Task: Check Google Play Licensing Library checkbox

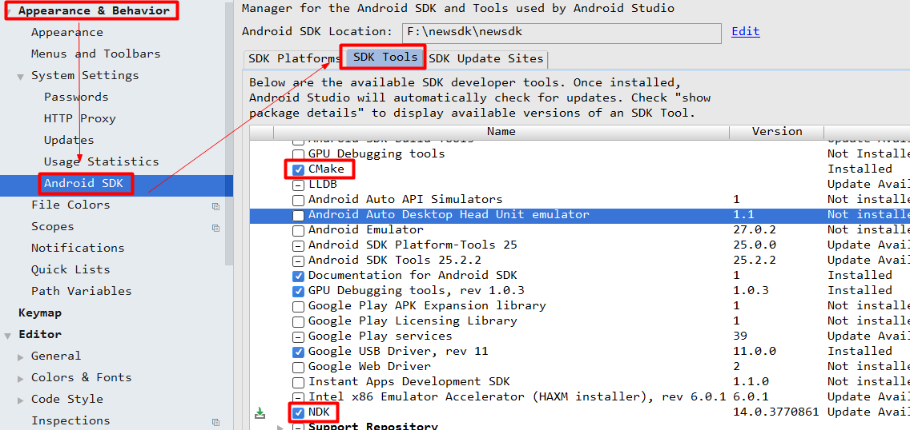Action: click(x=298, y=322)
